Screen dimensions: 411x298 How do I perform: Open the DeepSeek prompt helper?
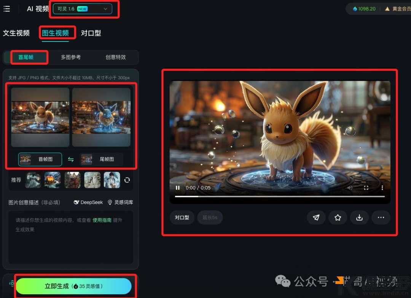[88, 202]
